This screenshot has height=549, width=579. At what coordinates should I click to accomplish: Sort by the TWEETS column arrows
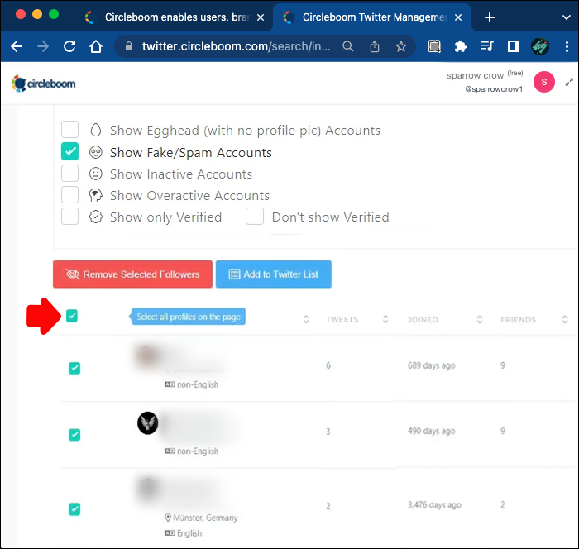(385, 319)
